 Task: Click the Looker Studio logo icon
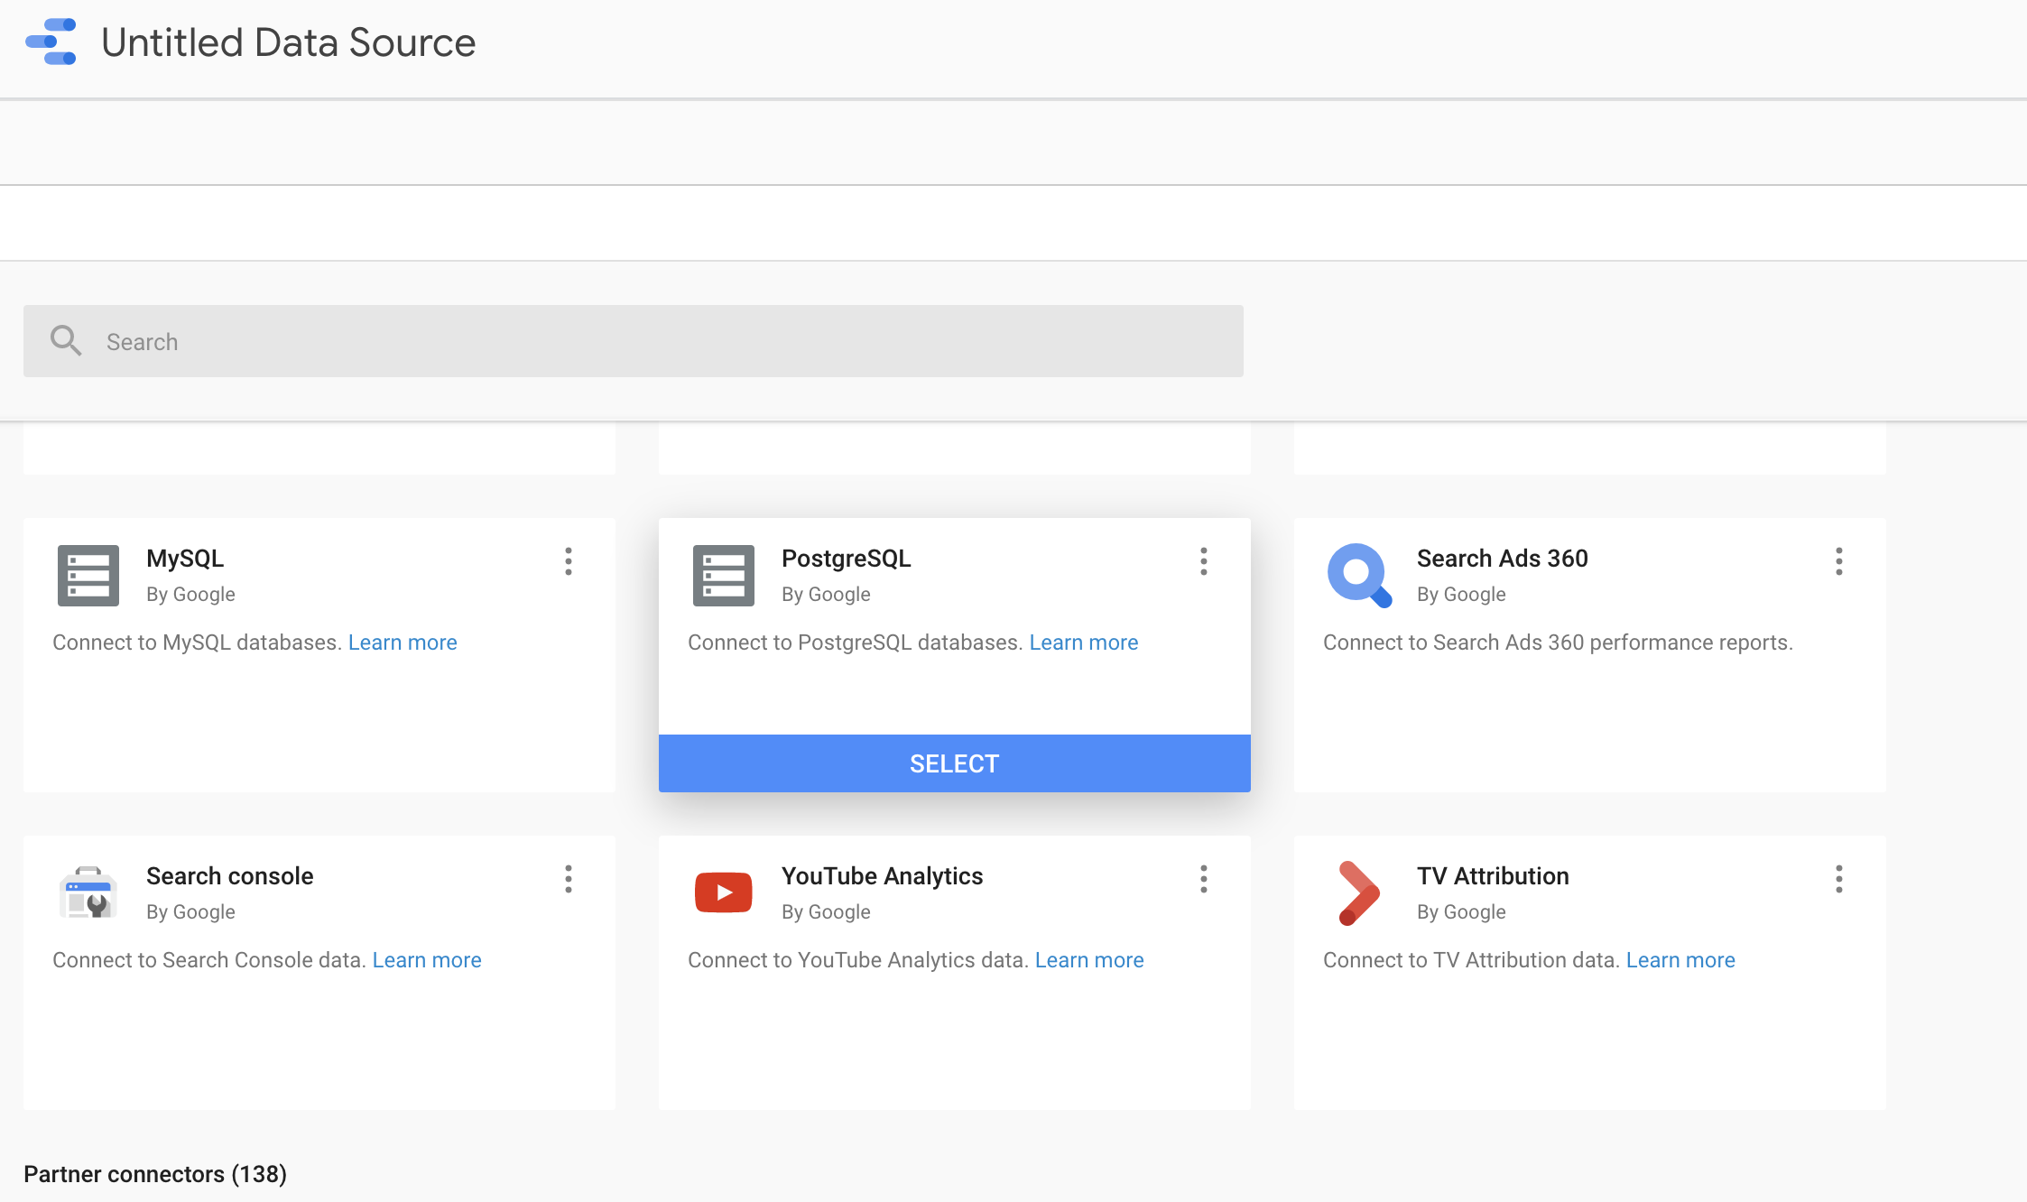tap(51, 42)
